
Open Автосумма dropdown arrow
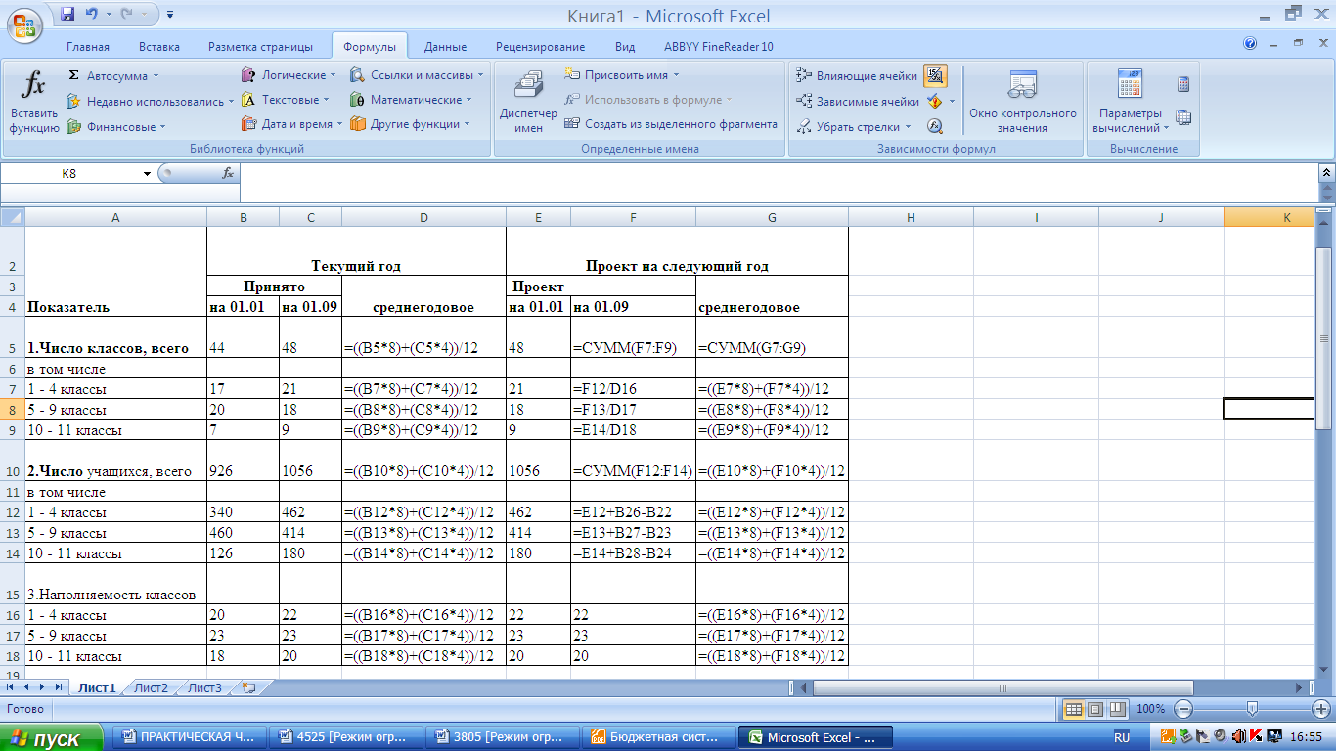coord(156,75)
